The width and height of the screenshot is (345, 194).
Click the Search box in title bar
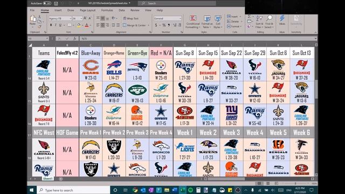[x=177, y=3]
